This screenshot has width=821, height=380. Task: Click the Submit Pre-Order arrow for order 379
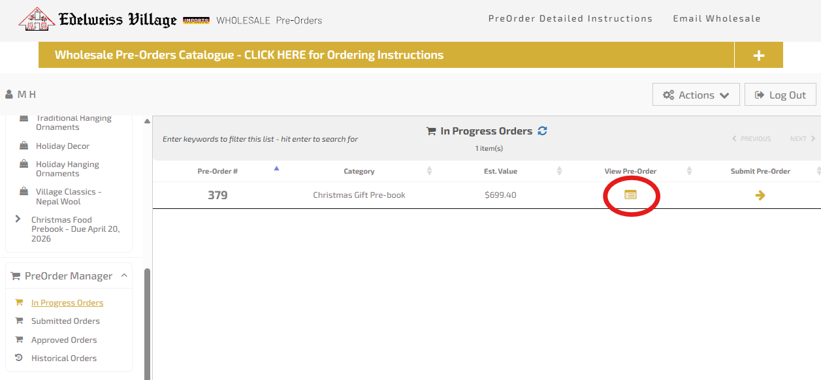(760, 195)
